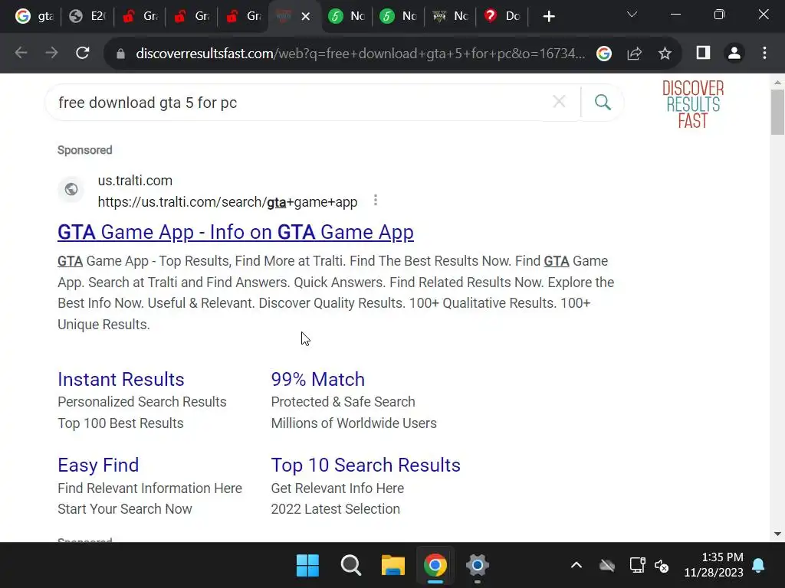Click '2022 Latest Selection' text
This screenshot has height=588, width=785.
click(335, 509)
